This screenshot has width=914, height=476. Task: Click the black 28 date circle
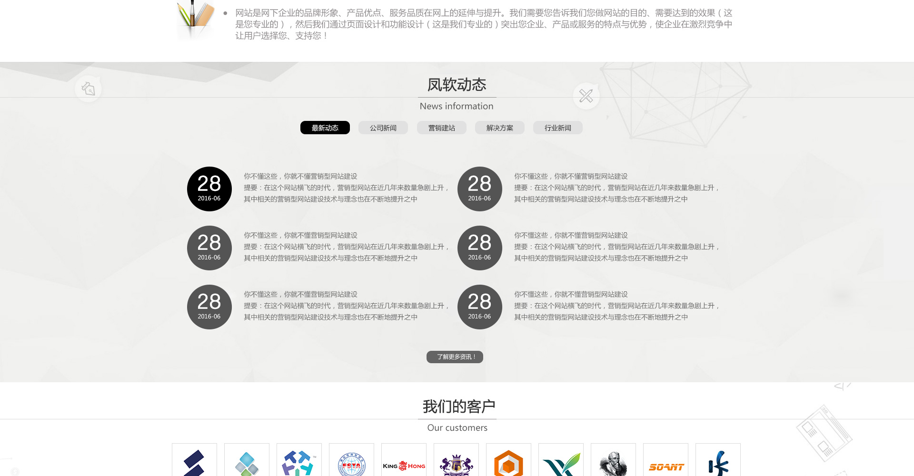pos(209,189)
